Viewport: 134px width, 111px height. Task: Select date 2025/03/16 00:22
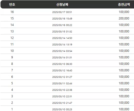pos(62,25)
